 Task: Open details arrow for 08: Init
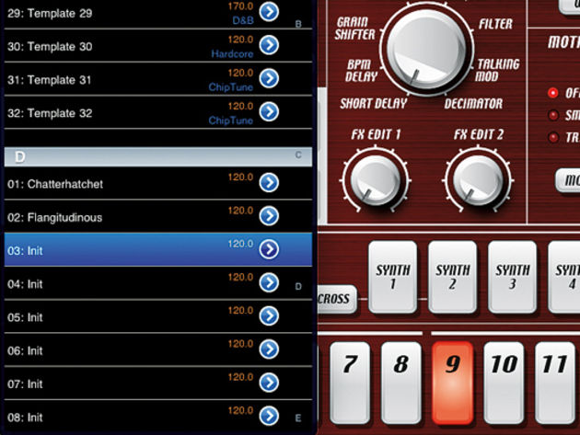pyautogui.click(x=269, y=416)
